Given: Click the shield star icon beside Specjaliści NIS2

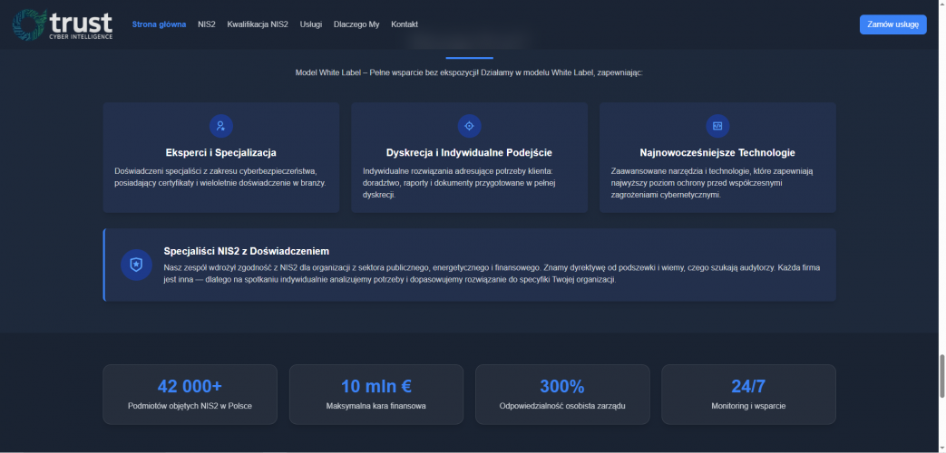Looking at the screenshot, I should 136,265.
